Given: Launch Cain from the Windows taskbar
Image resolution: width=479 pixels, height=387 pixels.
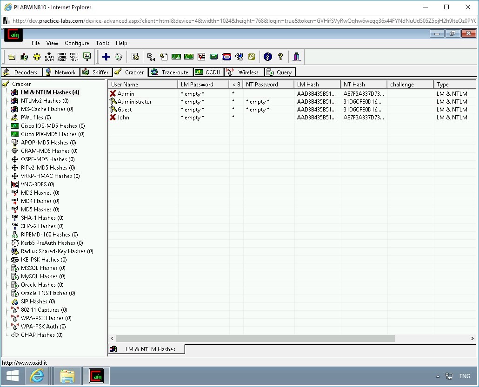Looking at the screenshot, I should click(96, 375).
